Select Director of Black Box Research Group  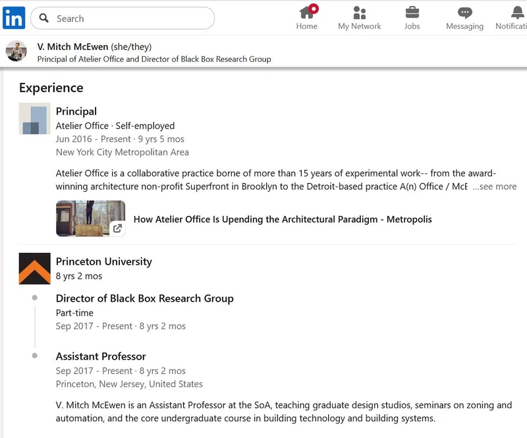click(x=144, y=298)
